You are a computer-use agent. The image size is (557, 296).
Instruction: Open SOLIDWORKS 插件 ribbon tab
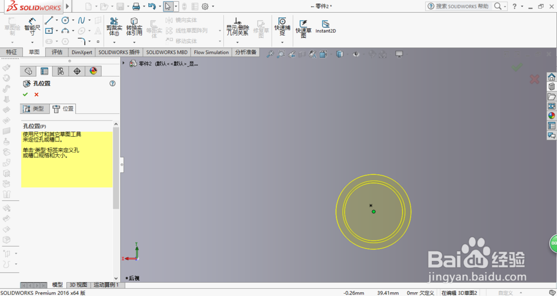(119, 52)
